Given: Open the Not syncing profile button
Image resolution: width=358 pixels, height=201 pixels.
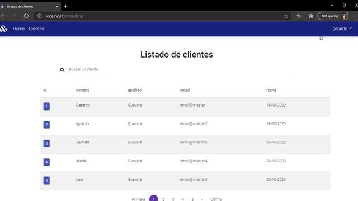Looking at the screenshot, I should 333,16.
